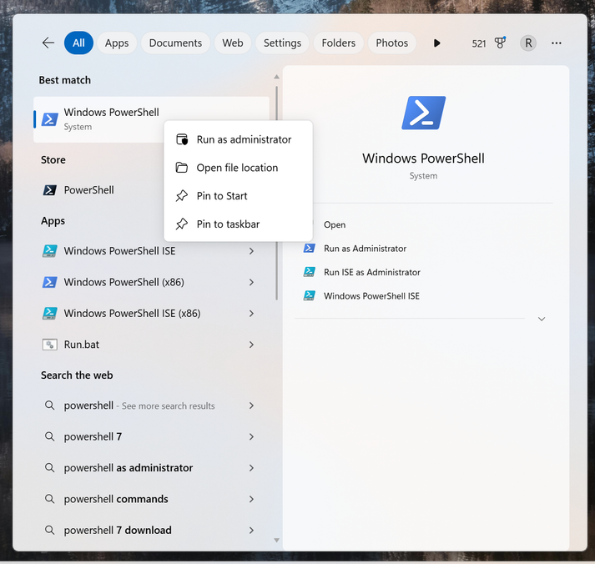Switch to the Settings filter tab

282,43
